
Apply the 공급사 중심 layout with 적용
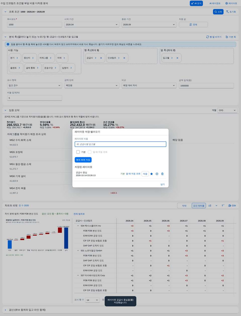[145, 174]
